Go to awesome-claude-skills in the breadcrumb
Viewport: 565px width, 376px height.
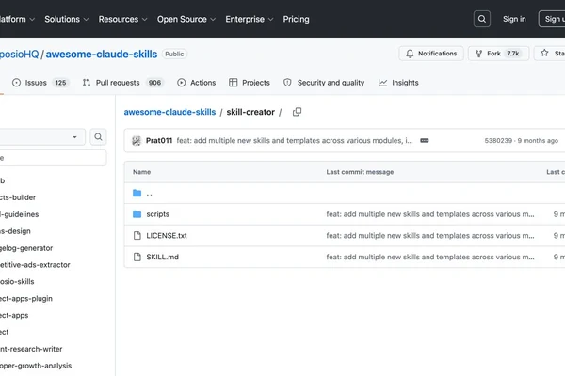point(169,112)
